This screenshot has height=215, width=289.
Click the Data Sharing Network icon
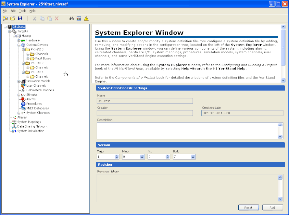(14, 127)
